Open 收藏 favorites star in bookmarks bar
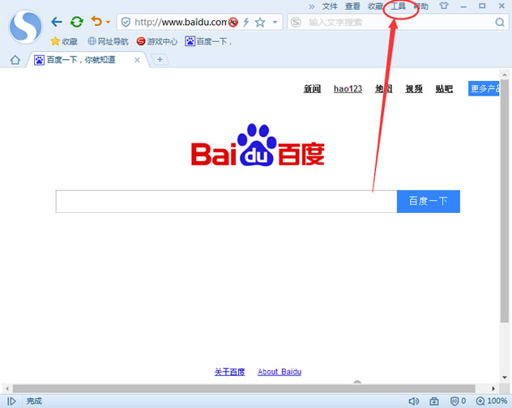The image size is (512, 408). (x=64, y=41)
